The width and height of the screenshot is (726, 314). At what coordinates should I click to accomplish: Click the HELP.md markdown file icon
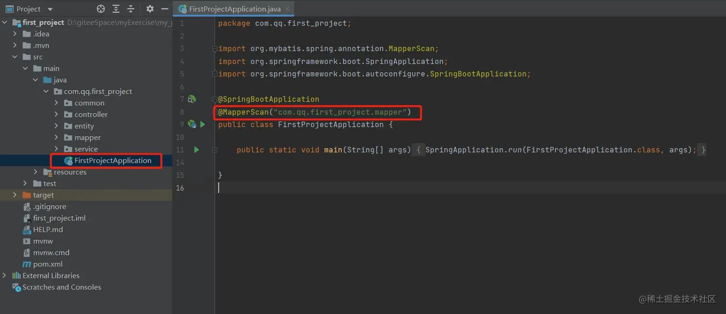pos(27,229)
